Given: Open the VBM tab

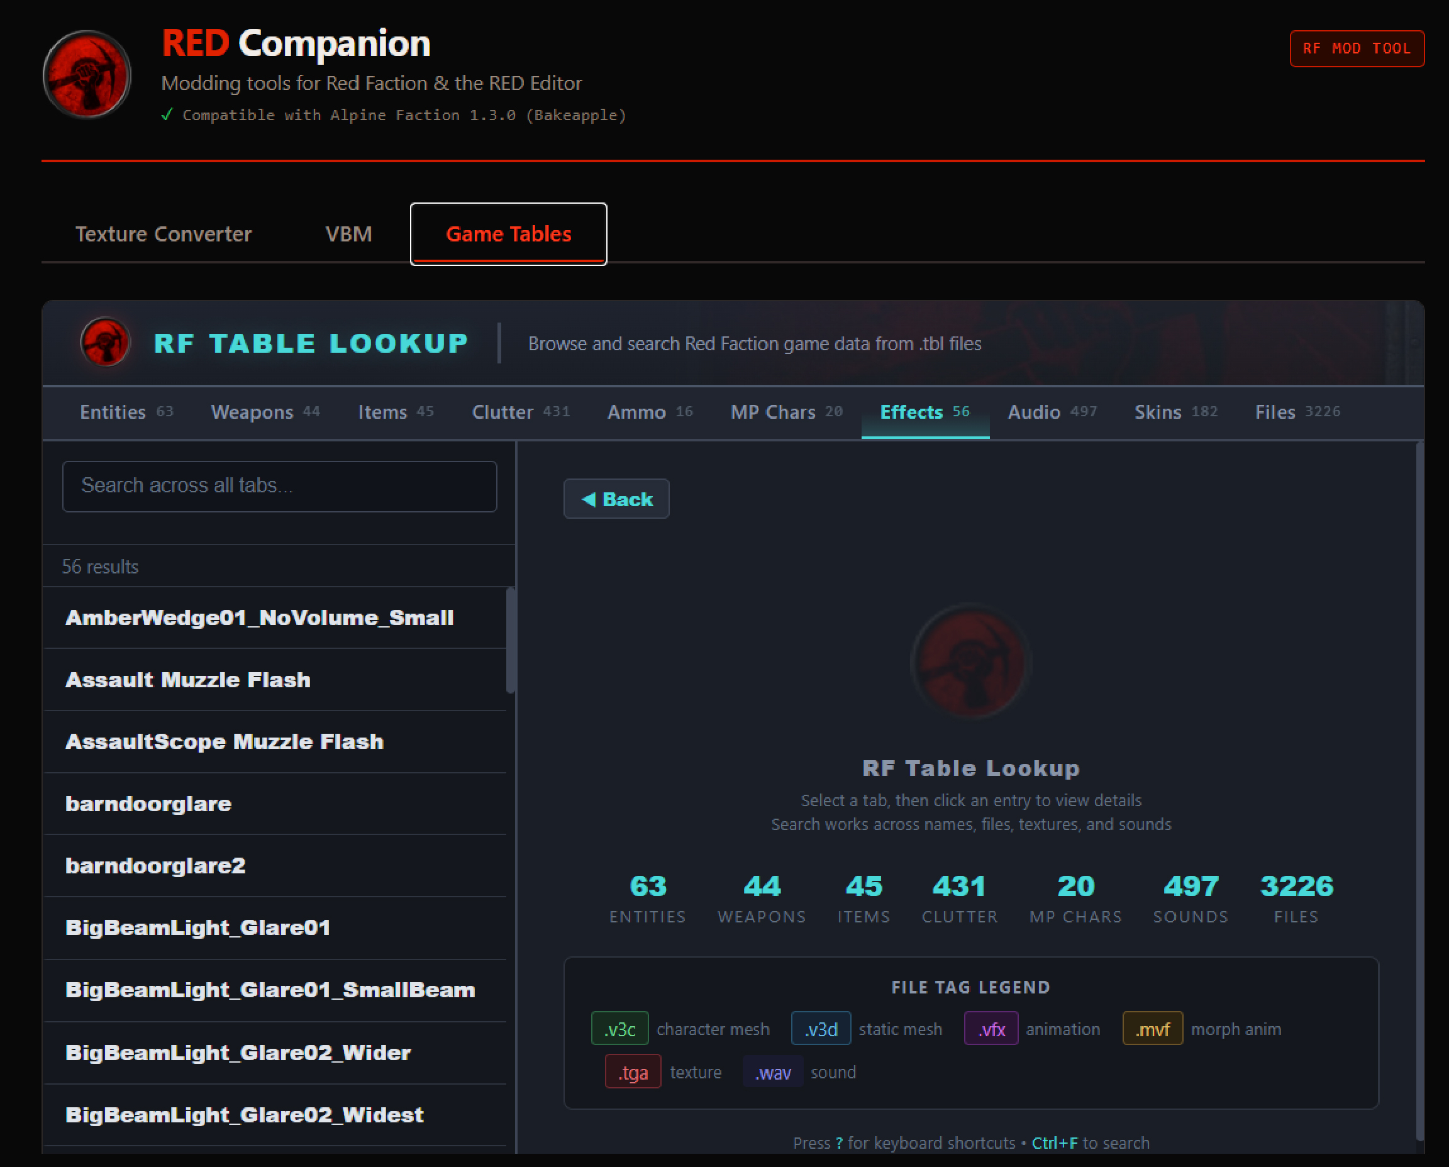Looking at the screenshot, I should [x=348, y=234].
